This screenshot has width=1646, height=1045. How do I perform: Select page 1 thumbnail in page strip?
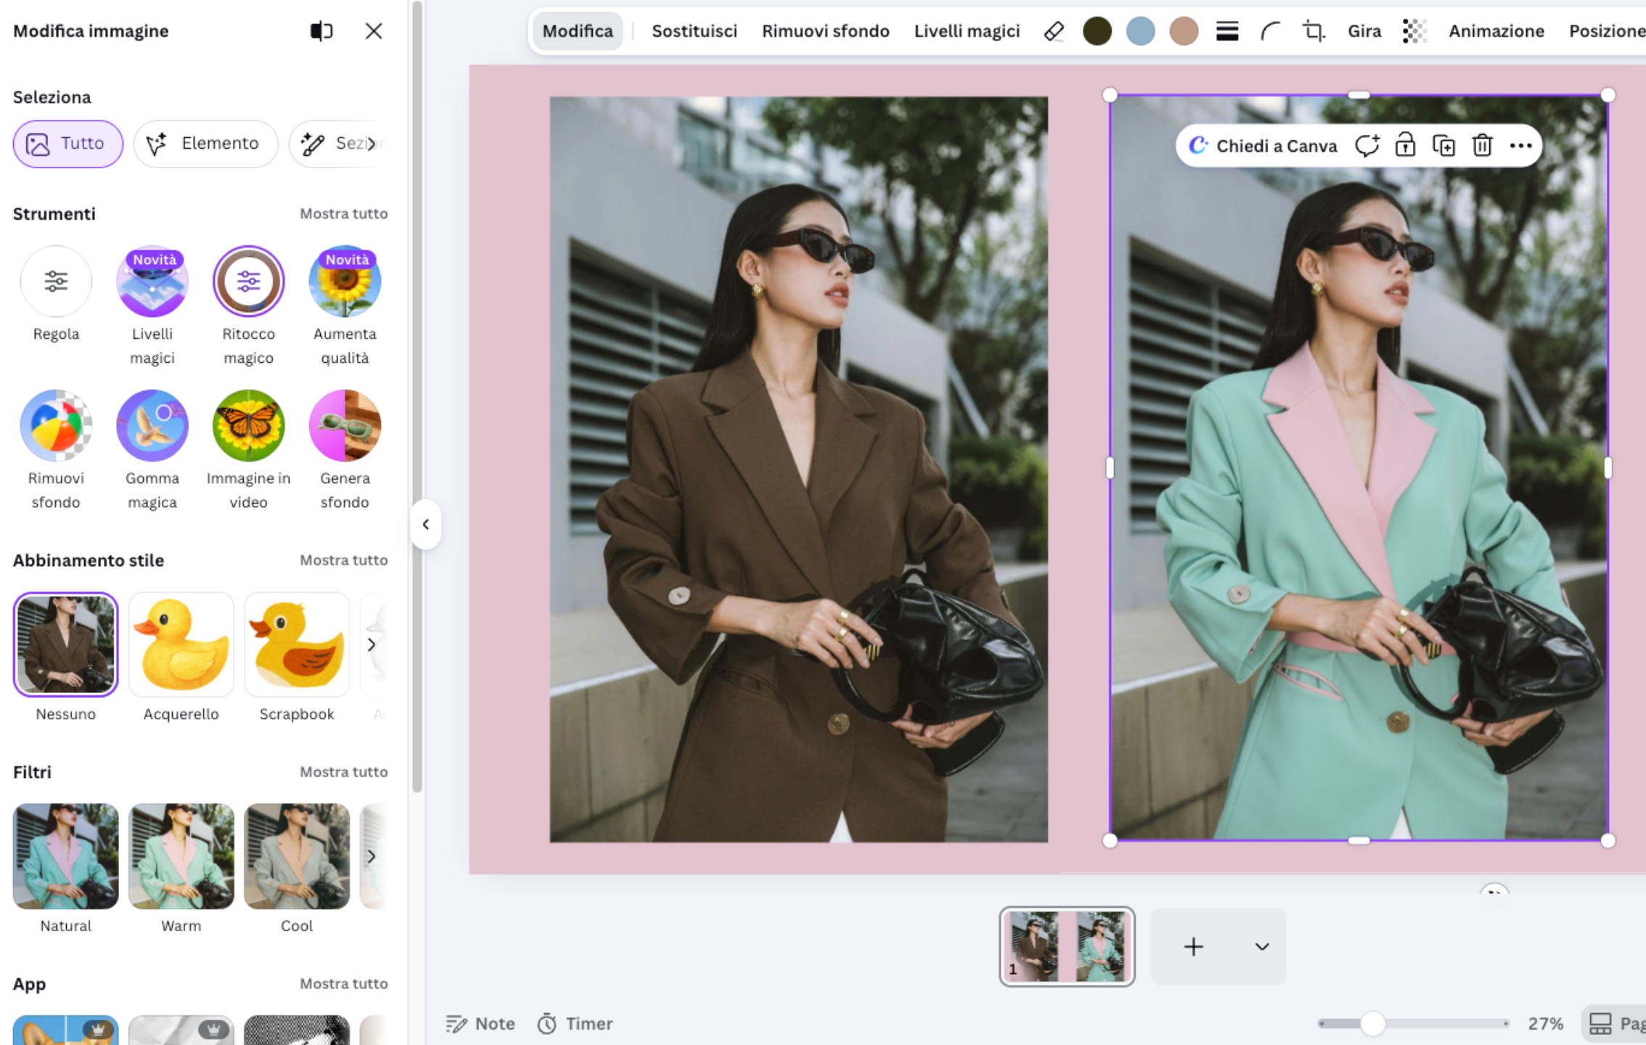tap(1067, 946)
